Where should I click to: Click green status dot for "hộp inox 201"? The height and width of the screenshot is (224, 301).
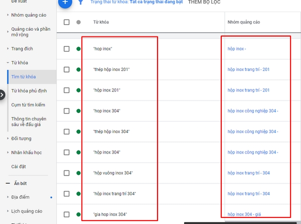tap(79, 90)
